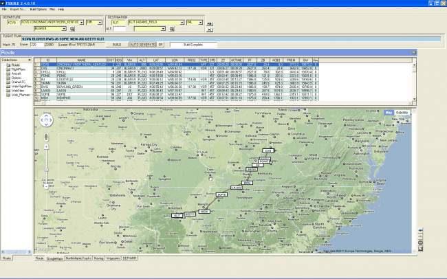This screenshot has height=279, width=447.
Task: Click the map zoom out minus button
Action: point(46,186)
